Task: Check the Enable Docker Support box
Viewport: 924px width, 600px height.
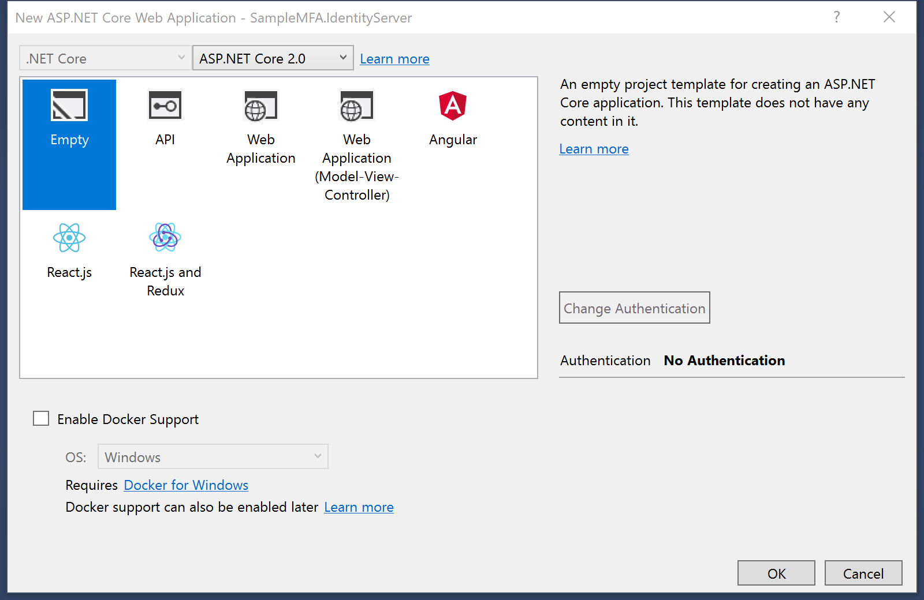Action: point(41,418)
